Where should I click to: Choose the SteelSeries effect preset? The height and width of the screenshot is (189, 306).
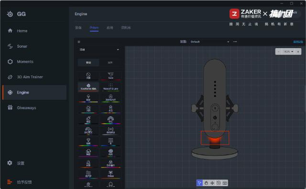pos(88,87)
